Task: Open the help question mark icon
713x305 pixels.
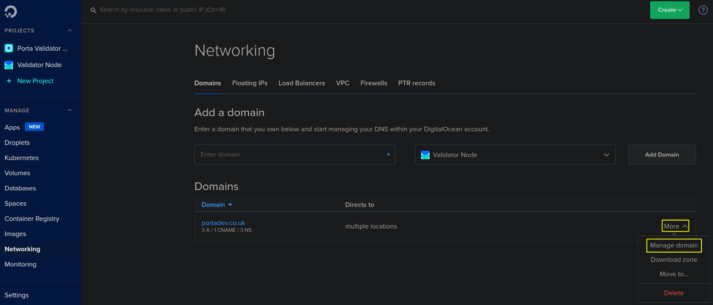Action: coord(703,10)
